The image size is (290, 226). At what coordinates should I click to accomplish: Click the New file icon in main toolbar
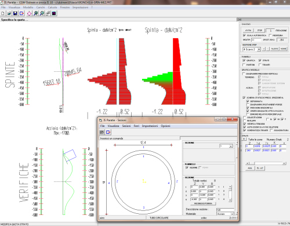(x=3, y=13)
